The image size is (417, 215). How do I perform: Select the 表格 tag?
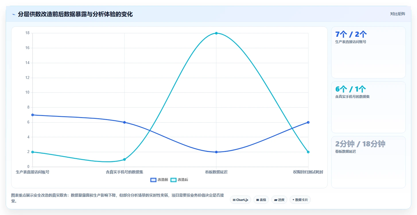click(x=261, y=200)
